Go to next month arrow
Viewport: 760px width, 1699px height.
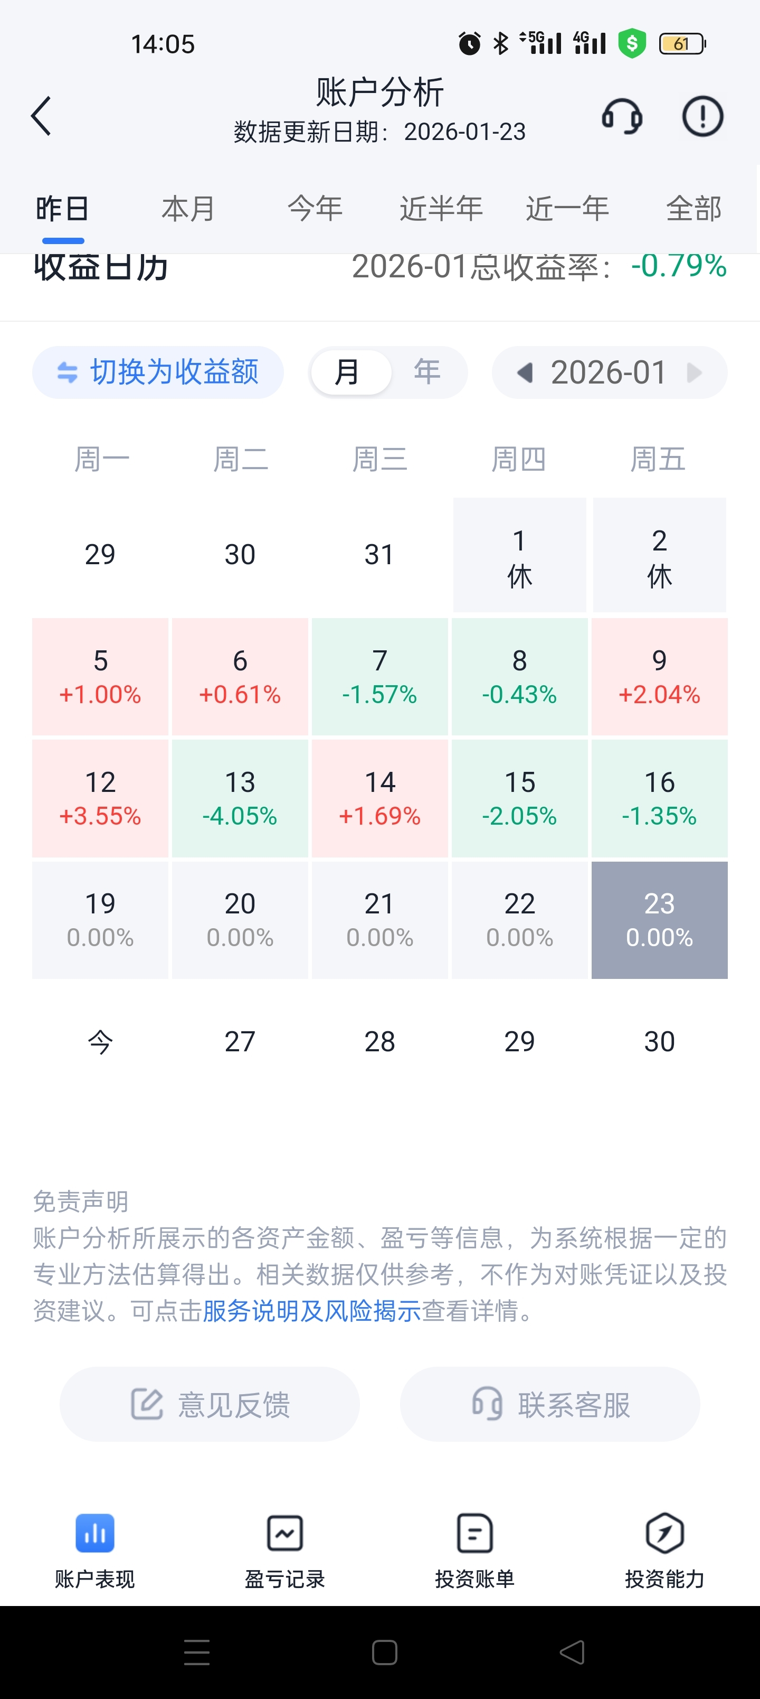point(694,372)
